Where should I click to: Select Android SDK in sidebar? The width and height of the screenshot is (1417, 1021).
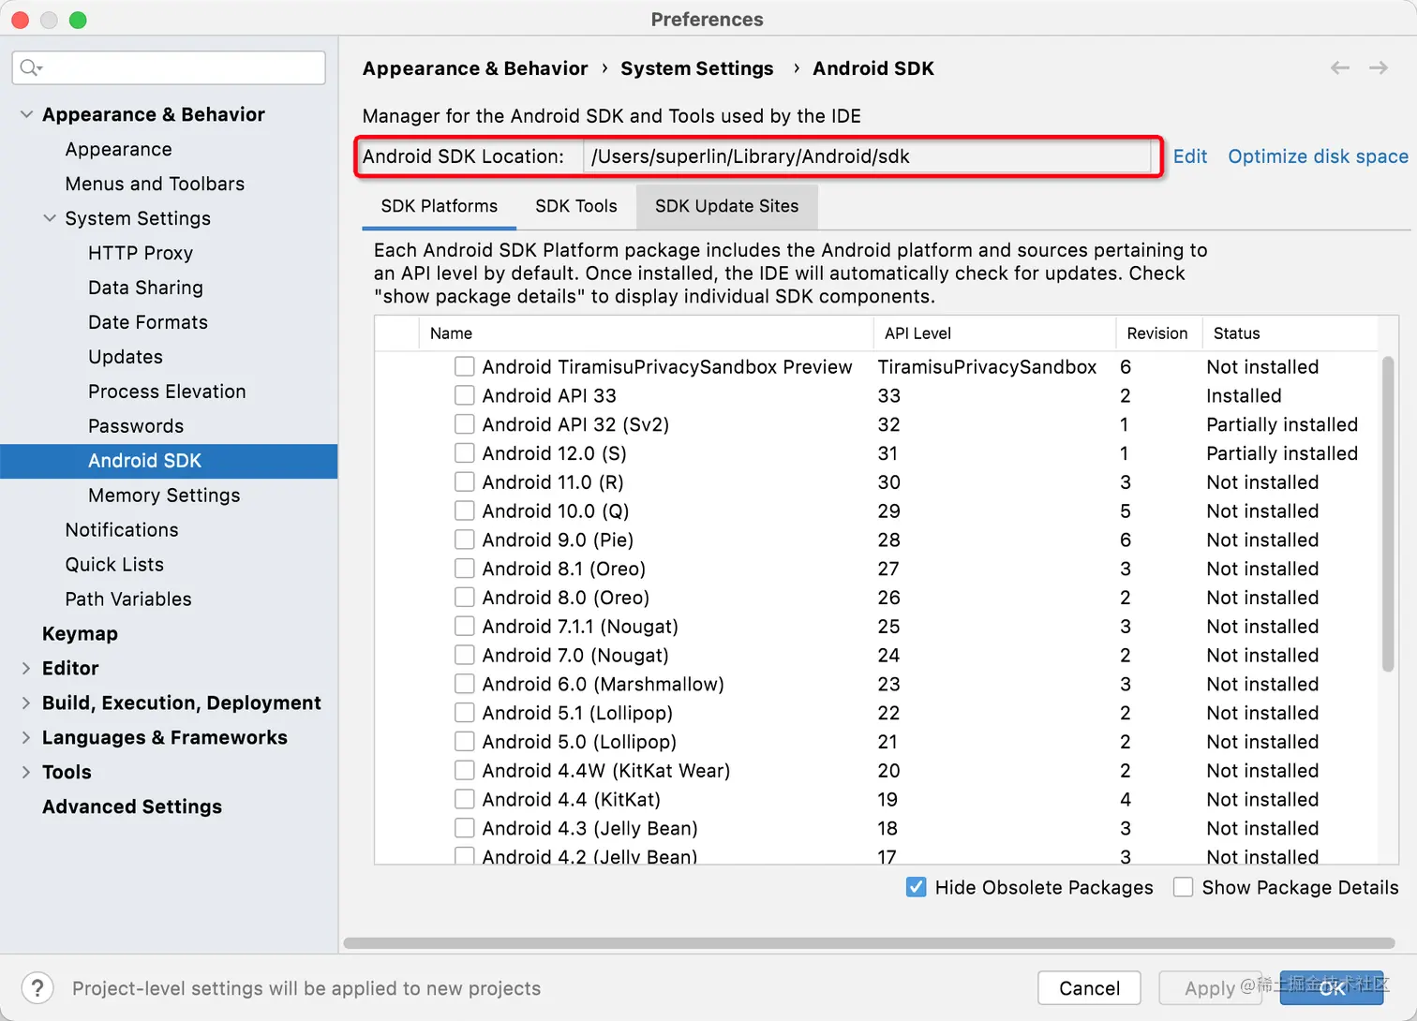(x=169, y=461)
